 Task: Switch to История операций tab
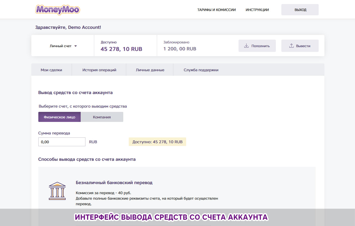click(x=99, y=70)
